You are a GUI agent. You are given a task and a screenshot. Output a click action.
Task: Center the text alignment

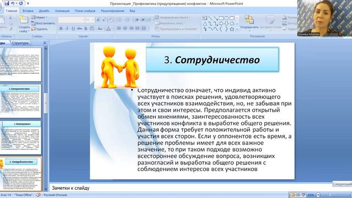coord(125,28)
